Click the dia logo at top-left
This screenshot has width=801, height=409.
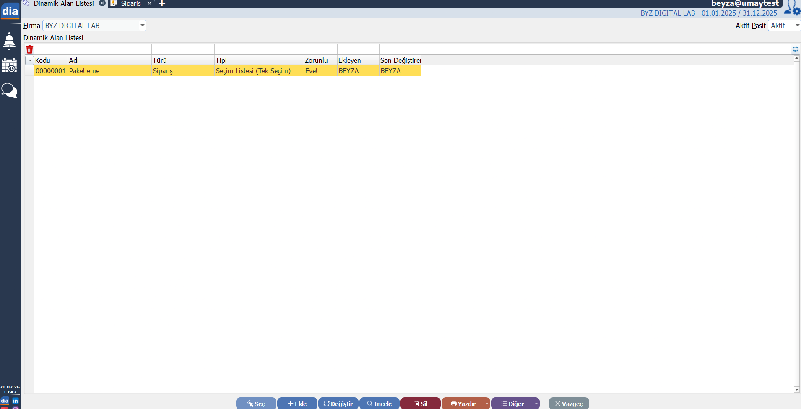tap(10, 11)
